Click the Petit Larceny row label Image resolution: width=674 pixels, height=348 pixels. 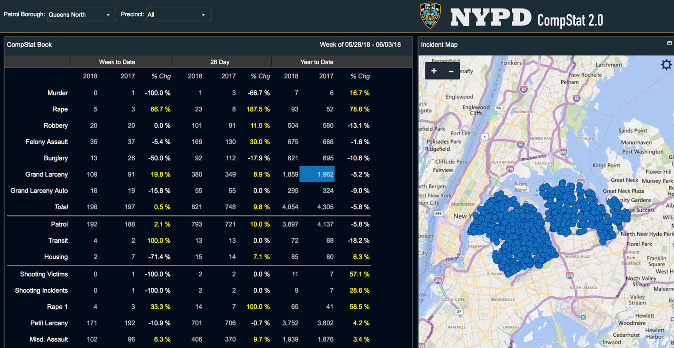(49, 323)
